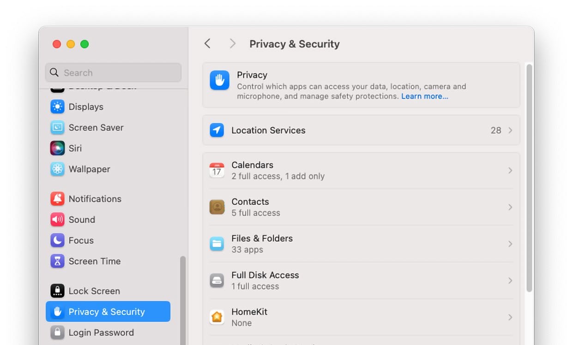The height and width of the screenshot is (345, 573).
Task: Select Siri in the sidebar
Action: pyautogui.click(x=108, y=148)
